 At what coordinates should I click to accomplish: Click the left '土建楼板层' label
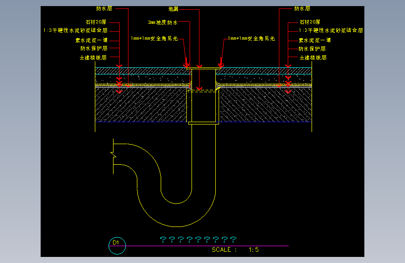(x=93, y=58)
